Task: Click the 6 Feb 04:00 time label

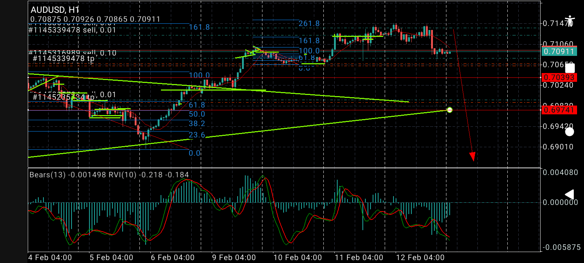Action: 173,258
